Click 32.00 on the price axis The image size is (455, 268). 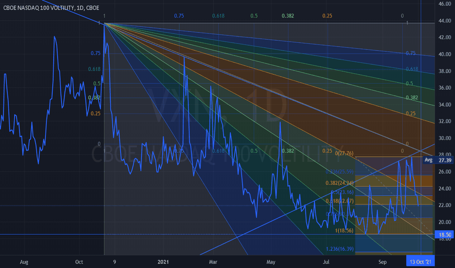445,121
